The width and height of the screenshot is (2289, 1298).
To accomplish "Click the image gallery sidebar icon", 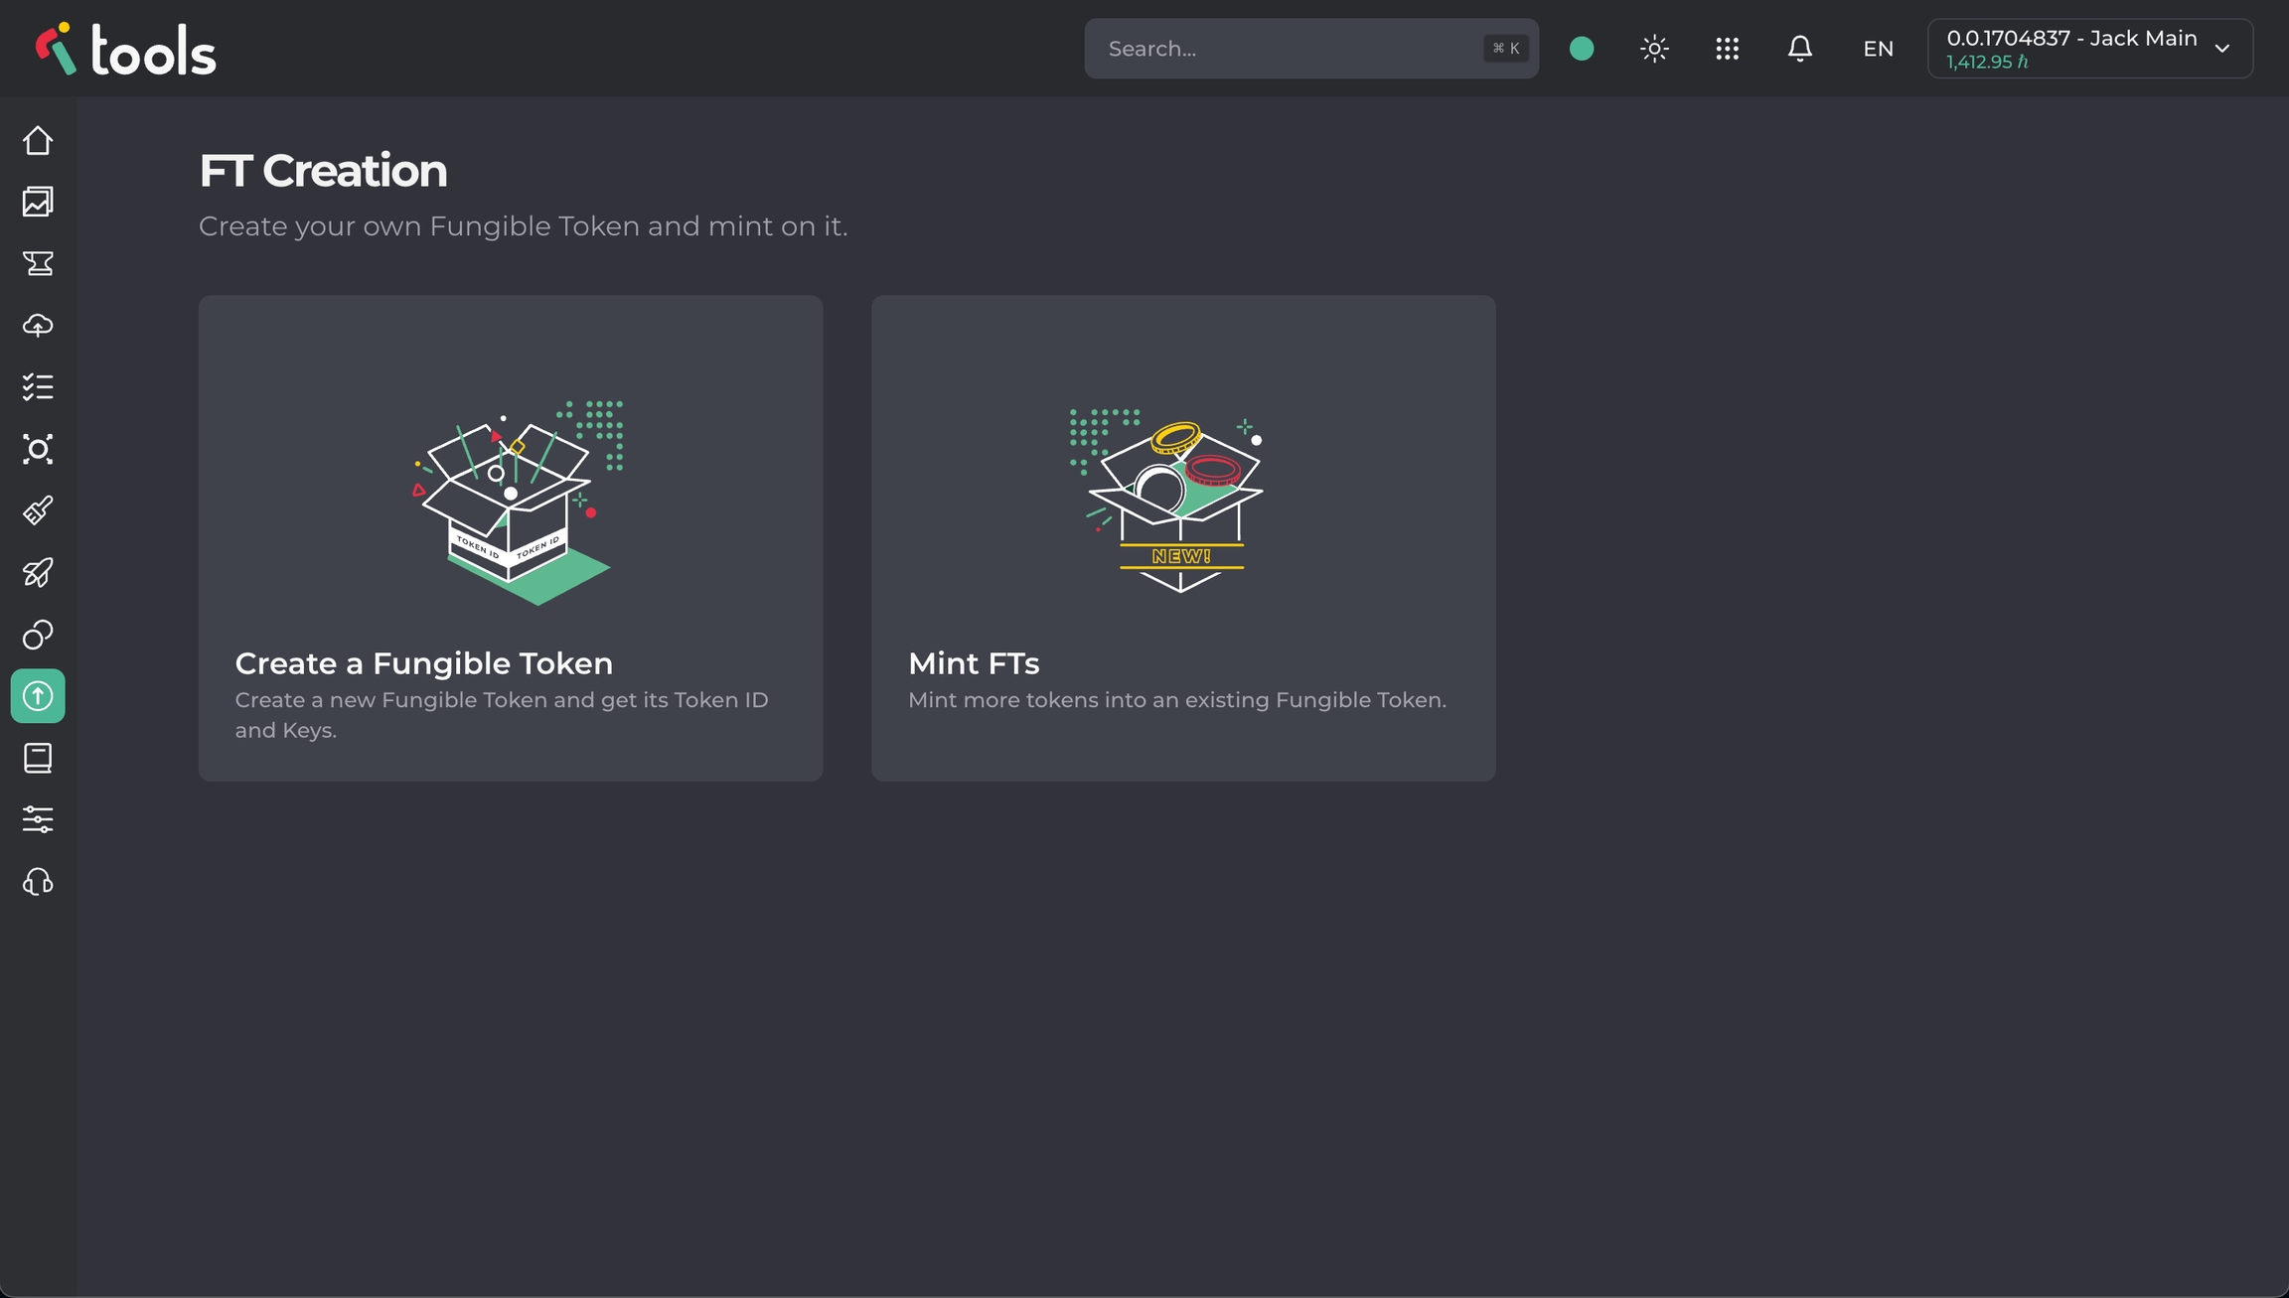I will [38, 203].
